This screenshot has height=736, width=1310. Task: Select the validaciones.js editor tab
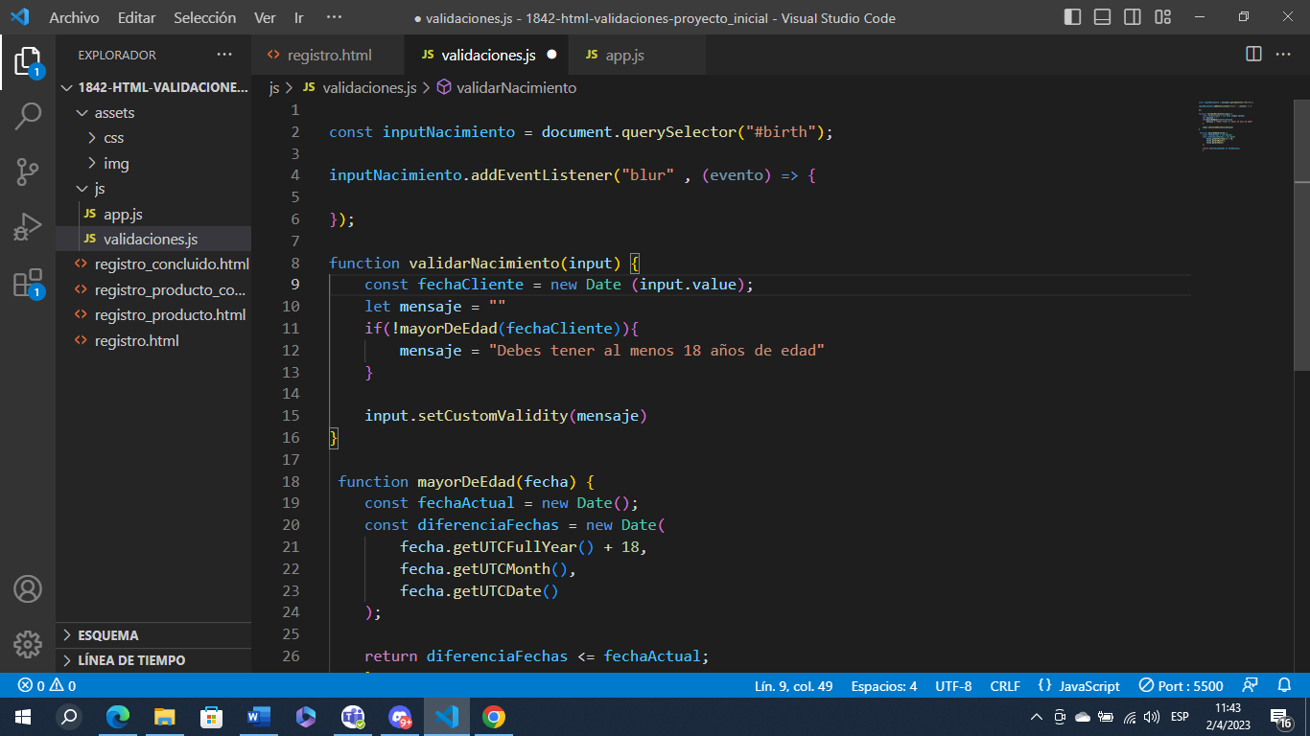click(x=485, y=55)
